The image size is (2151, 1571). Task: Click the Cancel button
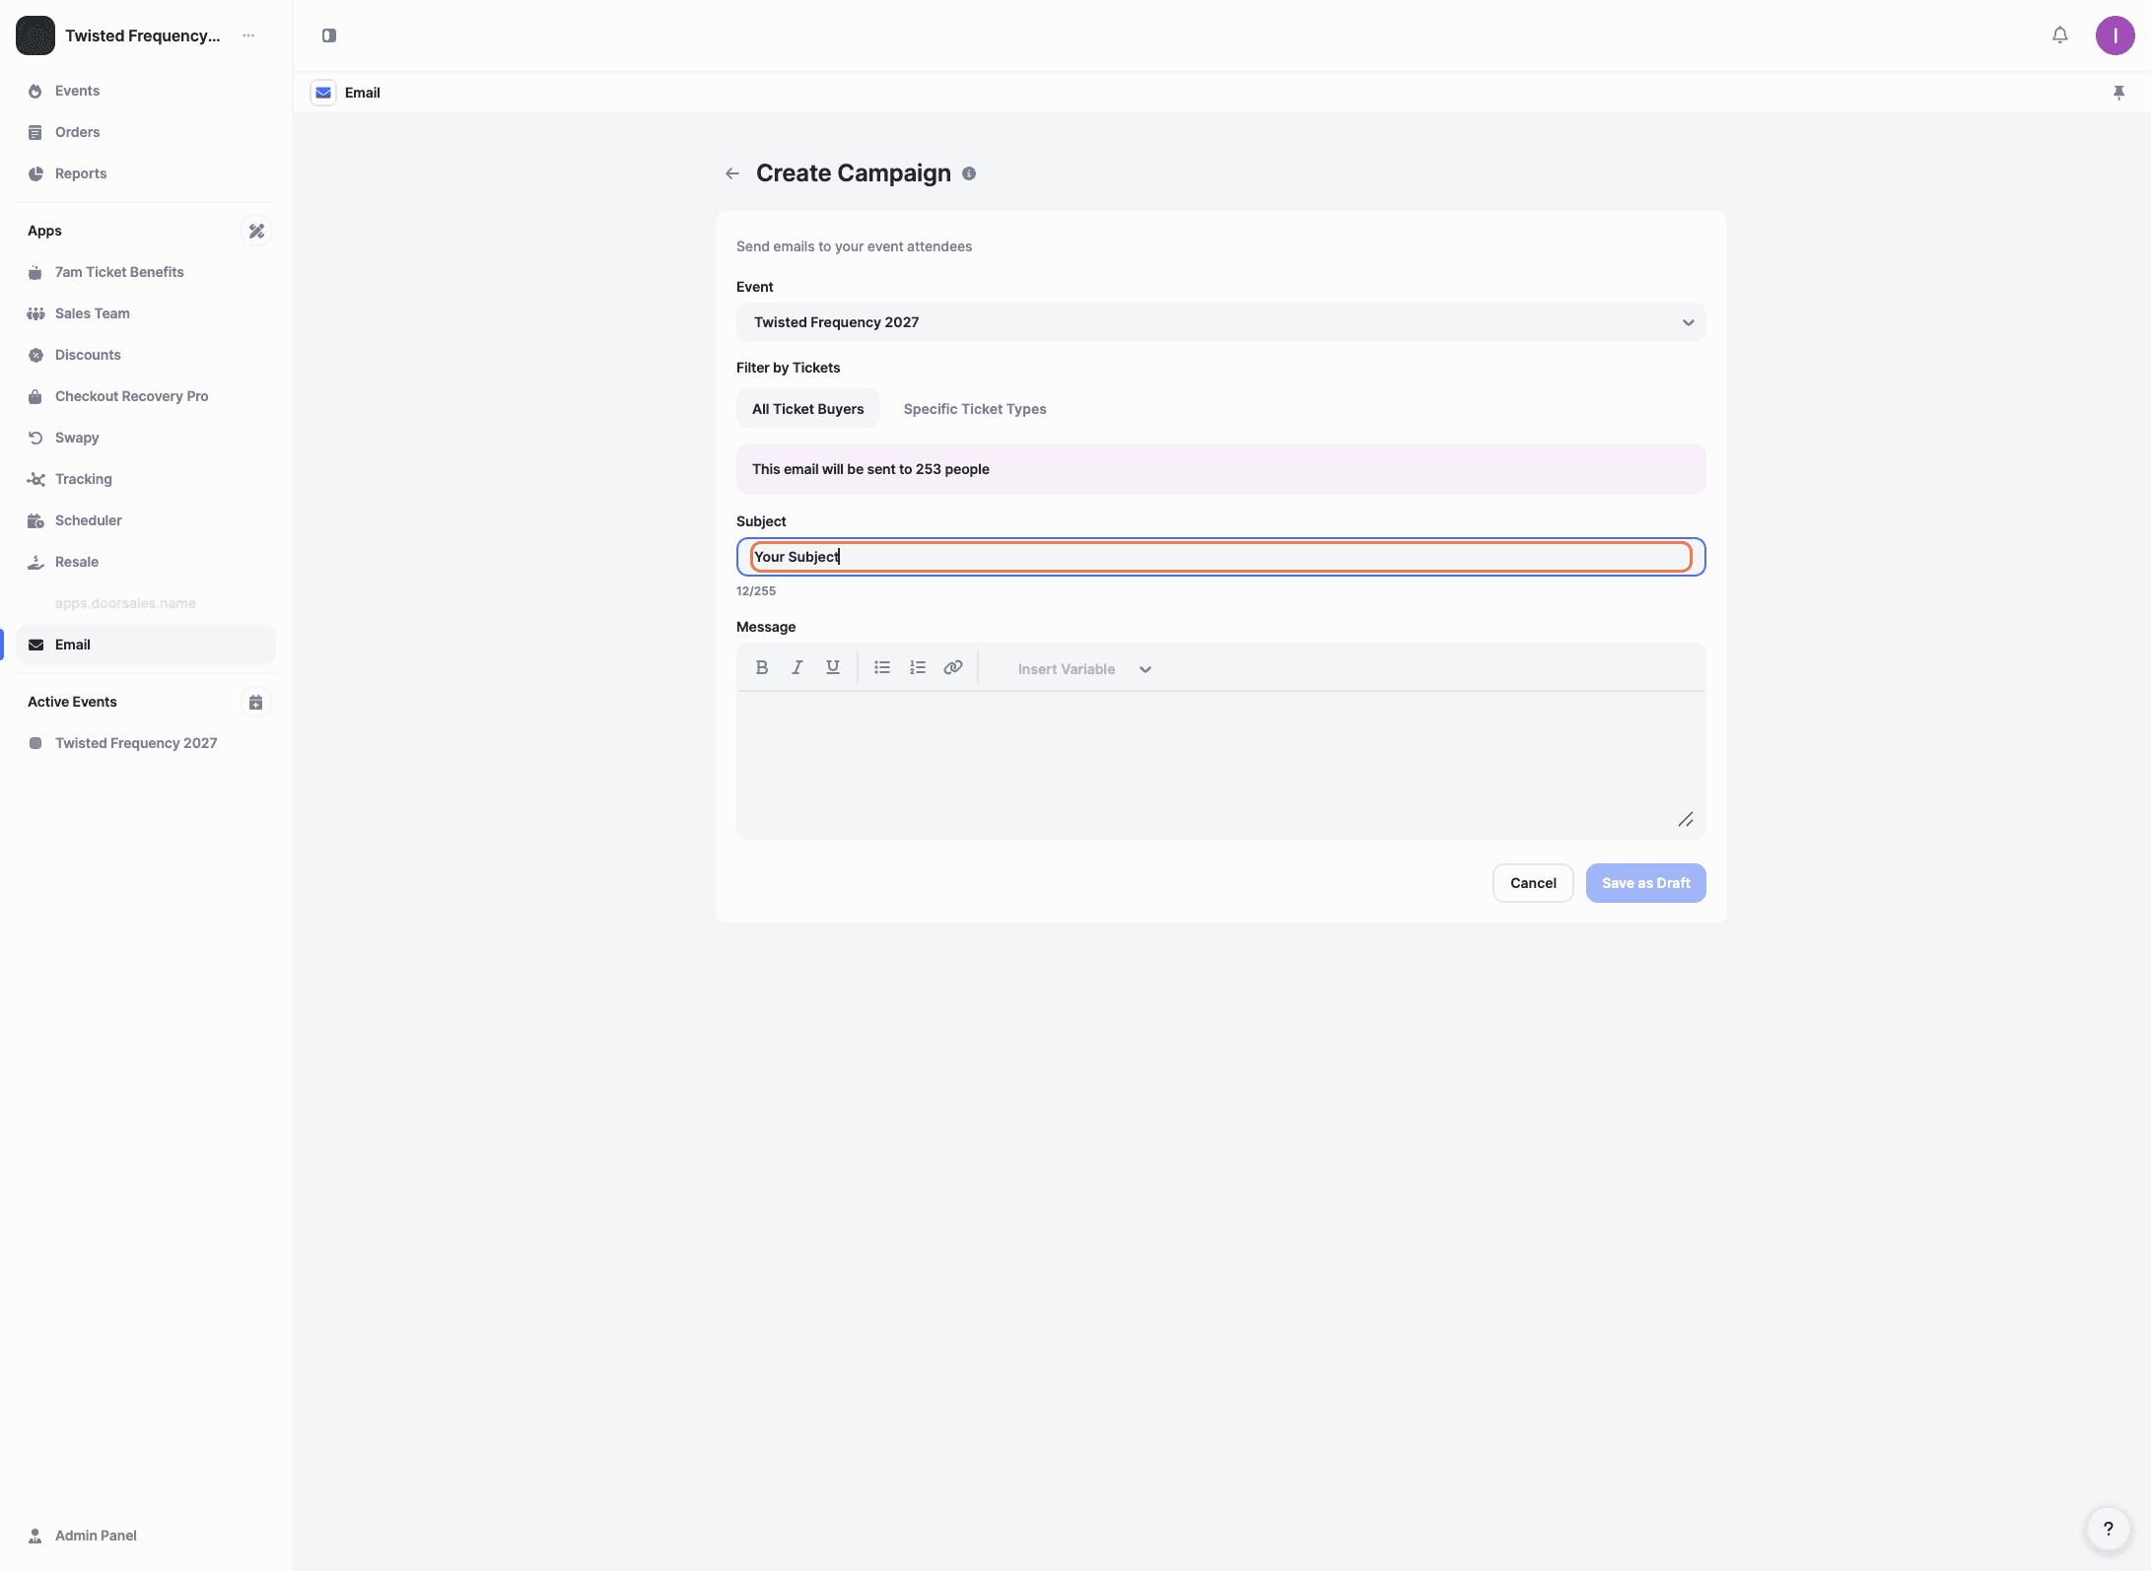pos(1532,883)
